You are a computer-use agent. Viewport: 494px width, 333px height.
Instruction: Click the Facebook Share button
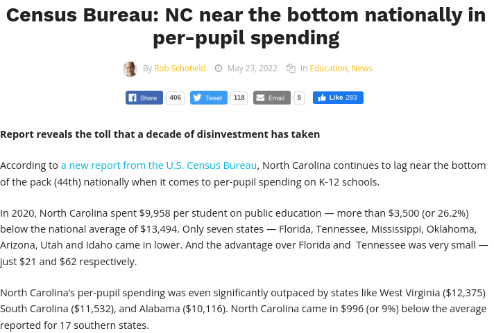coord(144,98)
